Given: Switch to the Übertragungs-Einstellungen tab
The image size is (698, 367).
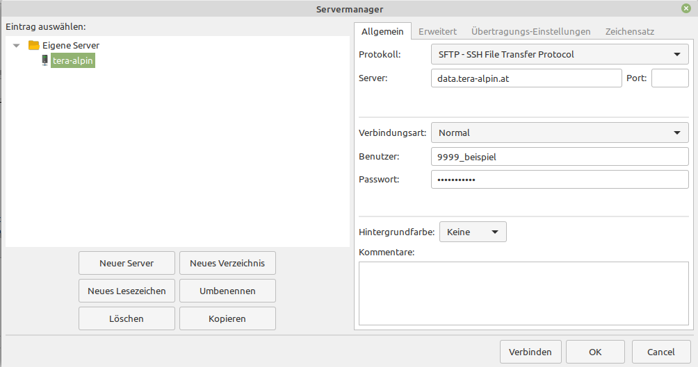Looking at the screenshot, I should coord(530,31).
